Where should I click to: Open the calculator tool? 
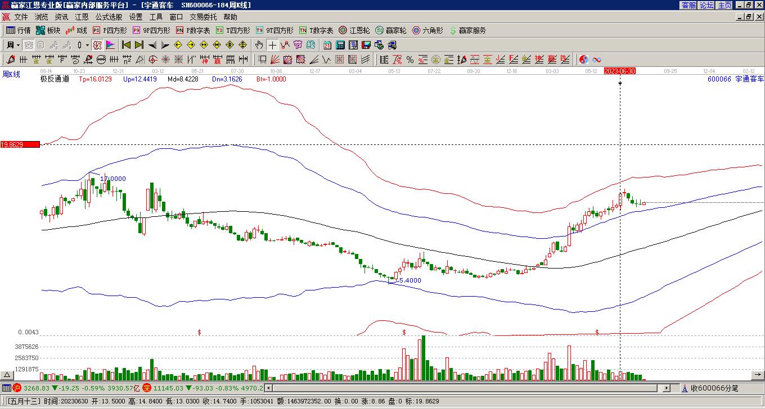click(340, 45)
